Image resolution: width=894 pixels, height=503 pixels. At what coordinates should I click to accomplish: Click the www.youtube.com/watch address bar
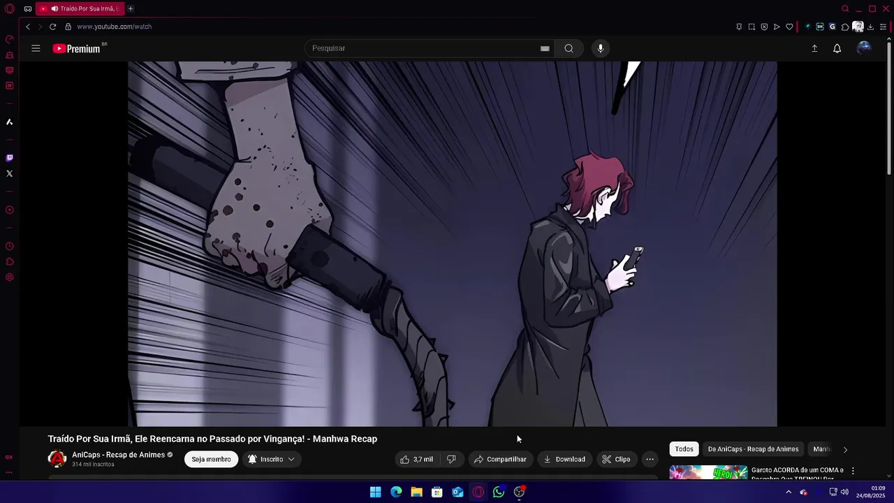[x=114, y=27]
